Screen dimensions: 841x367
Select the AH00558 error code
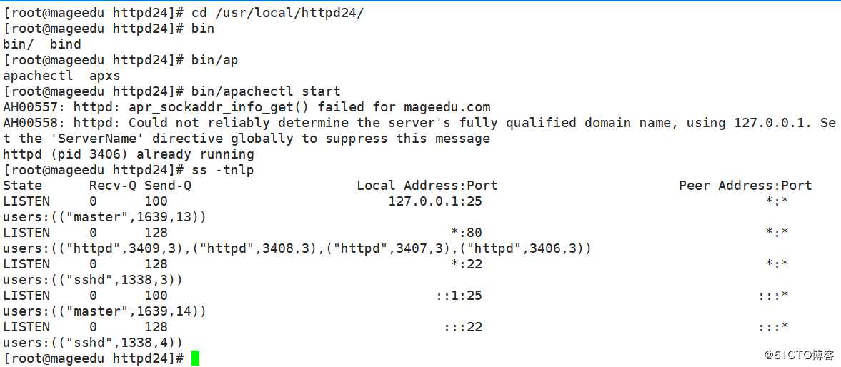tap(30, 123)
